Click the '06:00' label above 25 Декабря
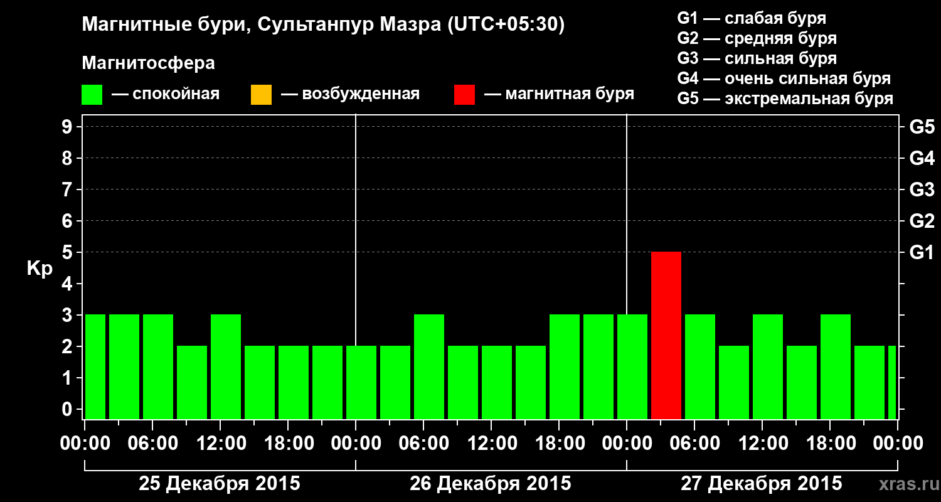 click(152, 443)
